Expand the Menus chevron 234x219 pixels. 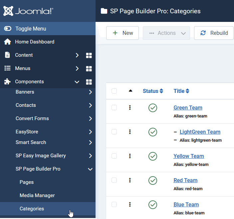coord(77,68)
